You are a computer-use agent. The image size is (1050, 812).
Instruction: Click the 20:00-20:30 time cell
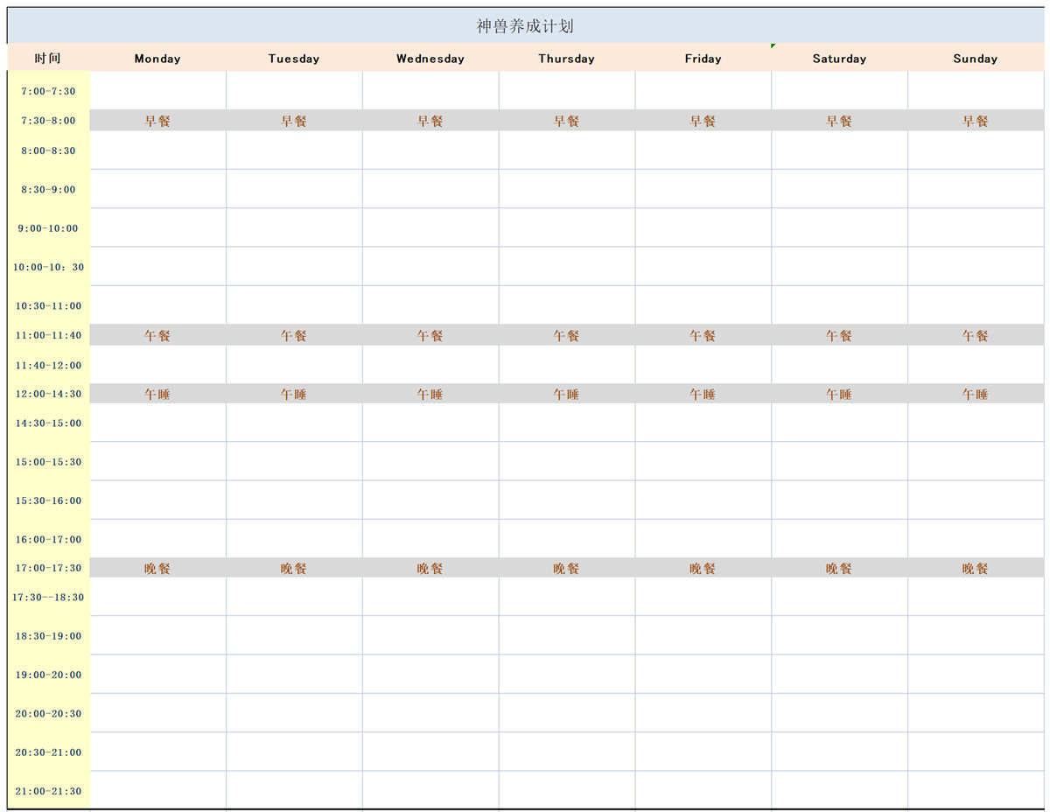[48, 713]
